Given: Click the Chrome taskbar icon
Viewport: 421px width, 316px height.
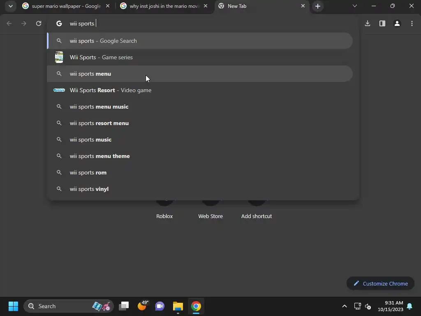Looking at the screenshot, I should (x=196, y=306).
